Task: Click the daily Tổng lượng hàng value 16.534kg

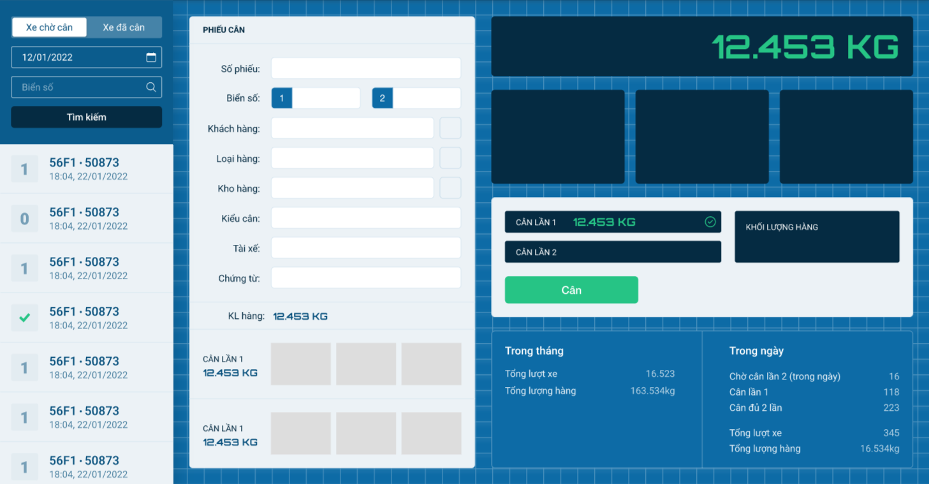Action: click(880, 449)
